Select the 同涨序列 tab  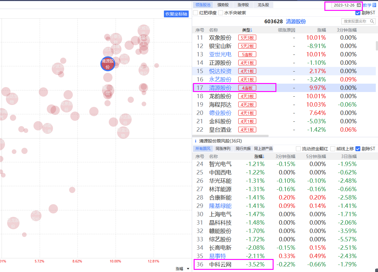223,149
